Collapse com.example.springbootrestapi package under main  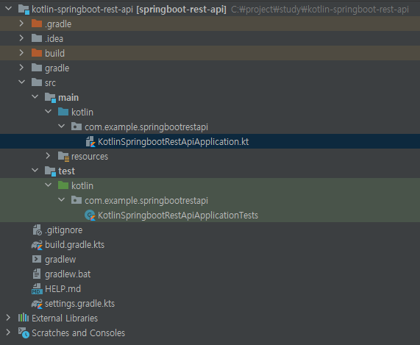pyautogui.click(x=61, y=127)
